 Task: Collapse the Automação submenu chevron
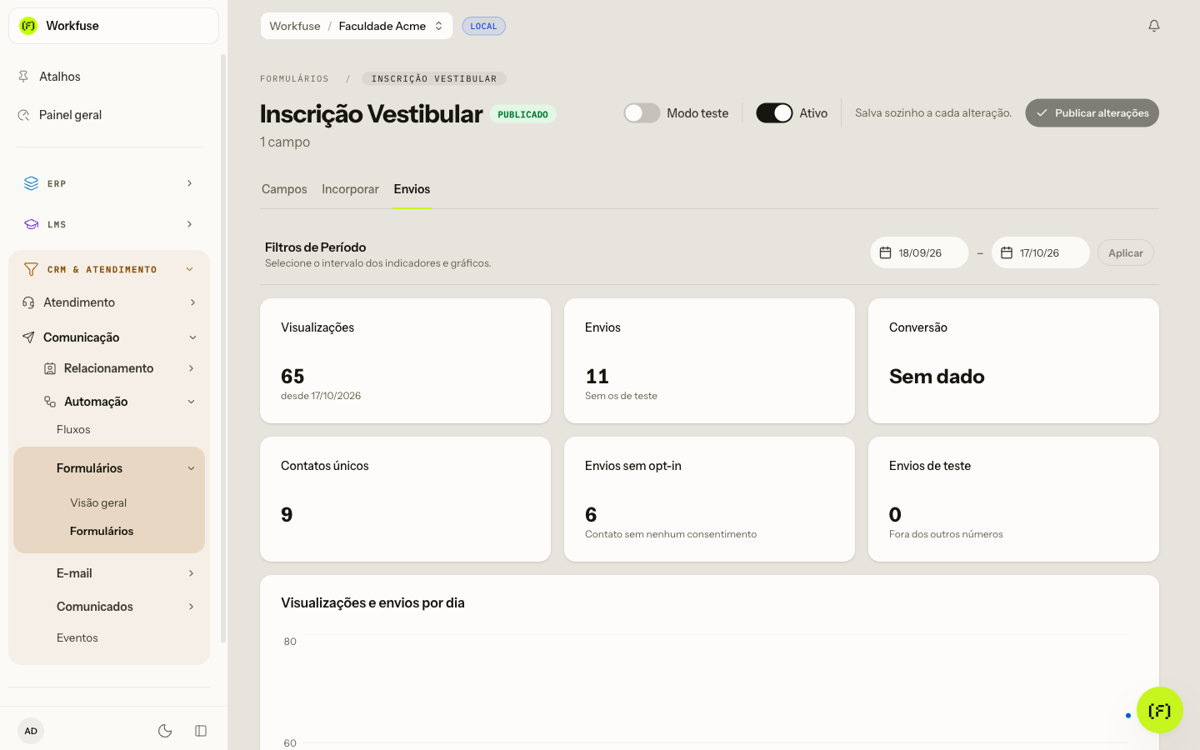coord(192,402)
